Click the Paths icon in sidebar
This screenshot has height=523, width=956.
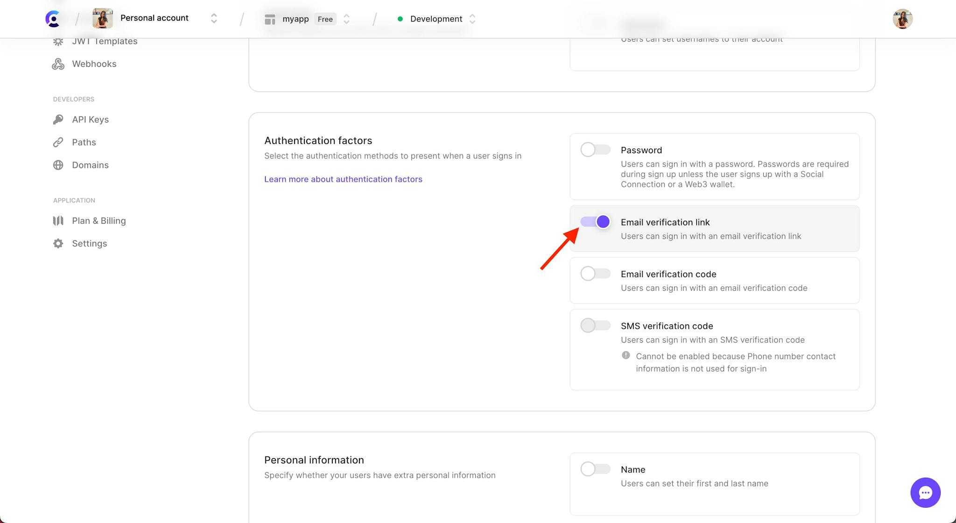pos(58,142)
